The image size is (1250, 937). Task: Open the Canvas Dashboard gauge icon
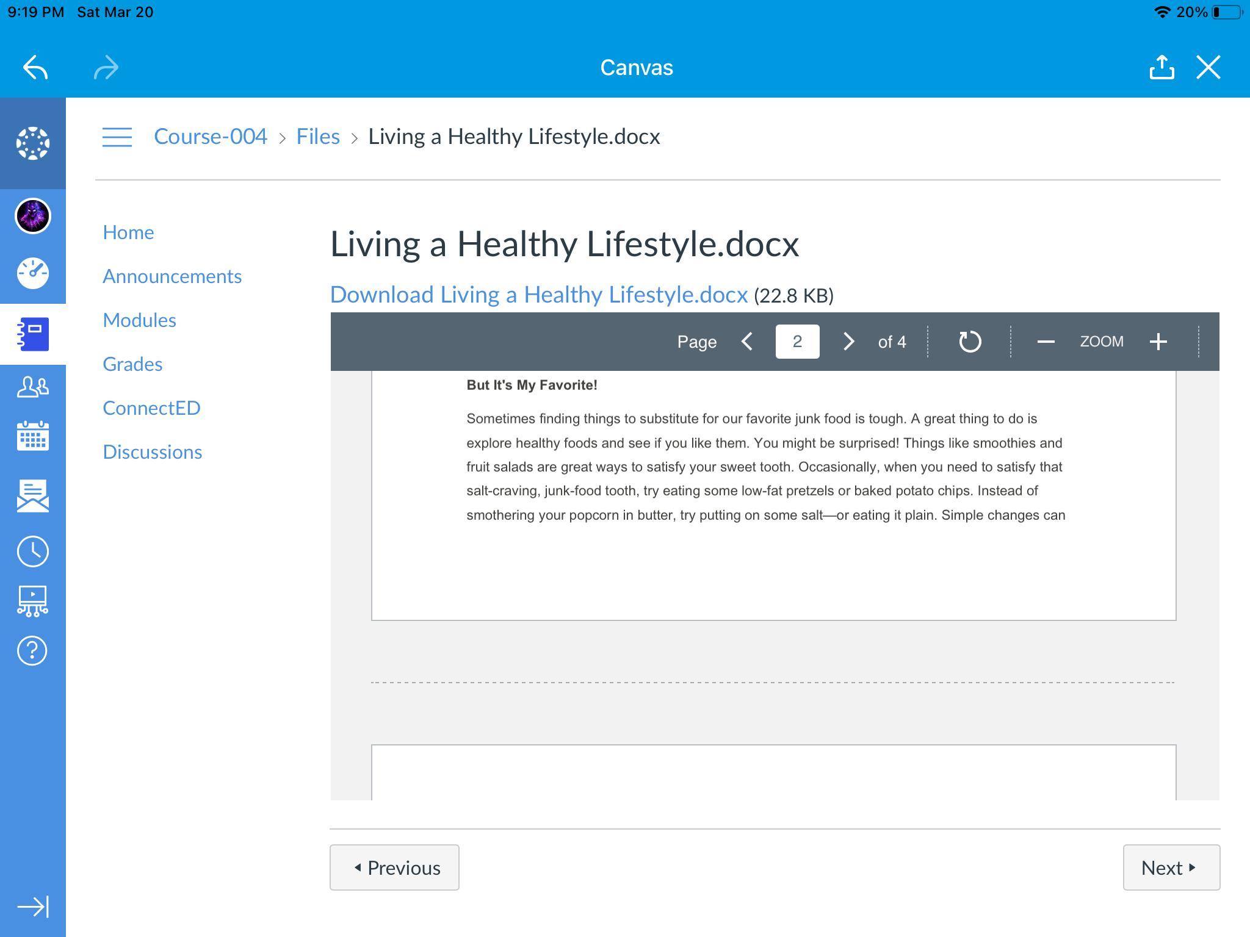[33, 273]
